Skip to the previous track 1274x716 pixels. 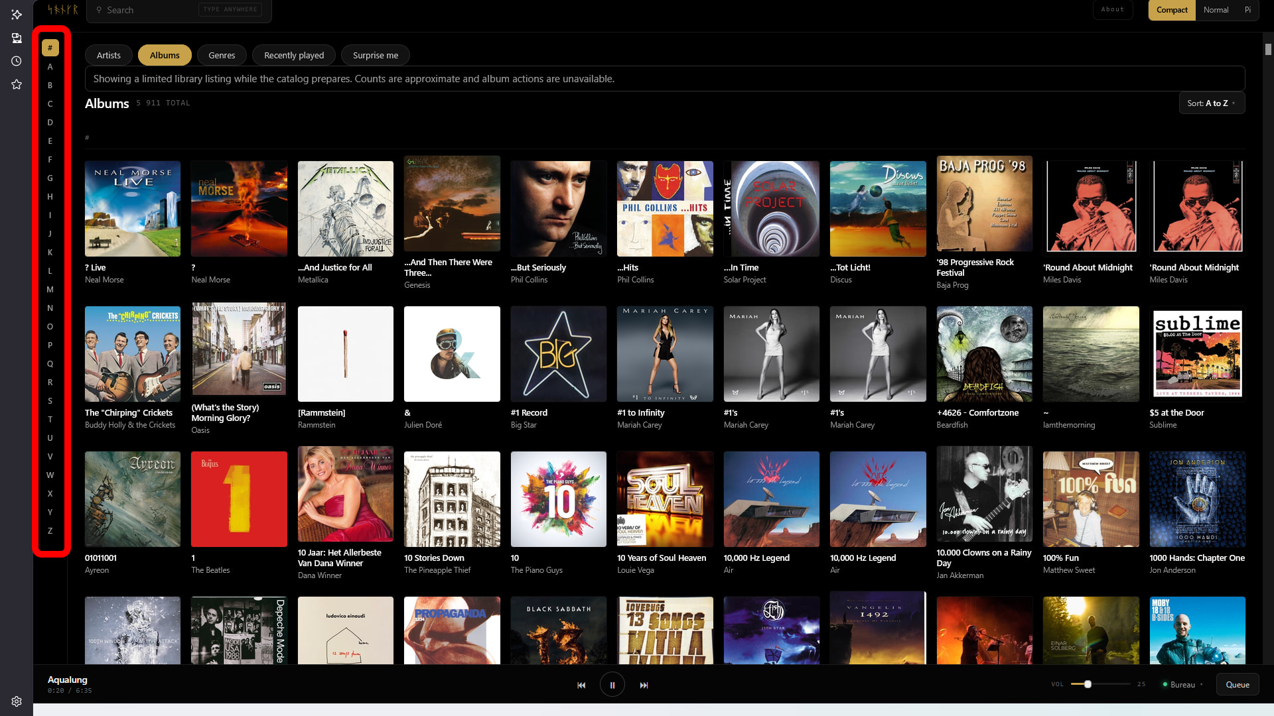pos(581,685)
